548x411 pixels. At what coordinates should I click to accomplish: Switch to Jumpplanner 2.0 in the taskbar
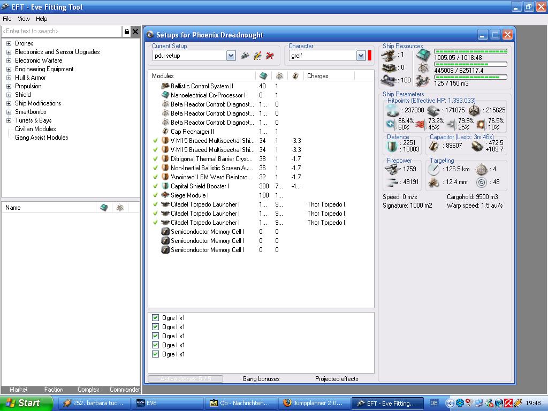coord(315,403)
